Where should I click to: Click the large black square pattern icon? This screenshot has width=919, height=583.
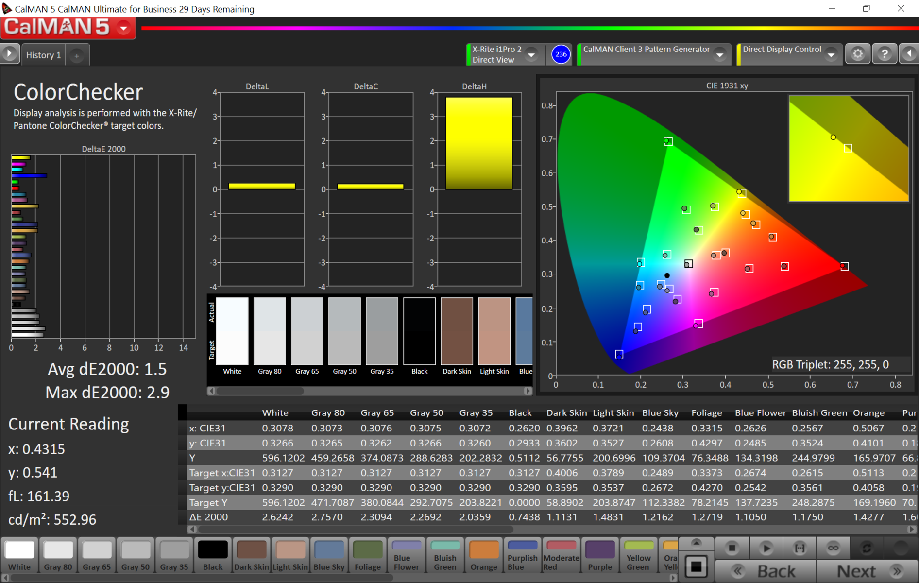point(696,566)
